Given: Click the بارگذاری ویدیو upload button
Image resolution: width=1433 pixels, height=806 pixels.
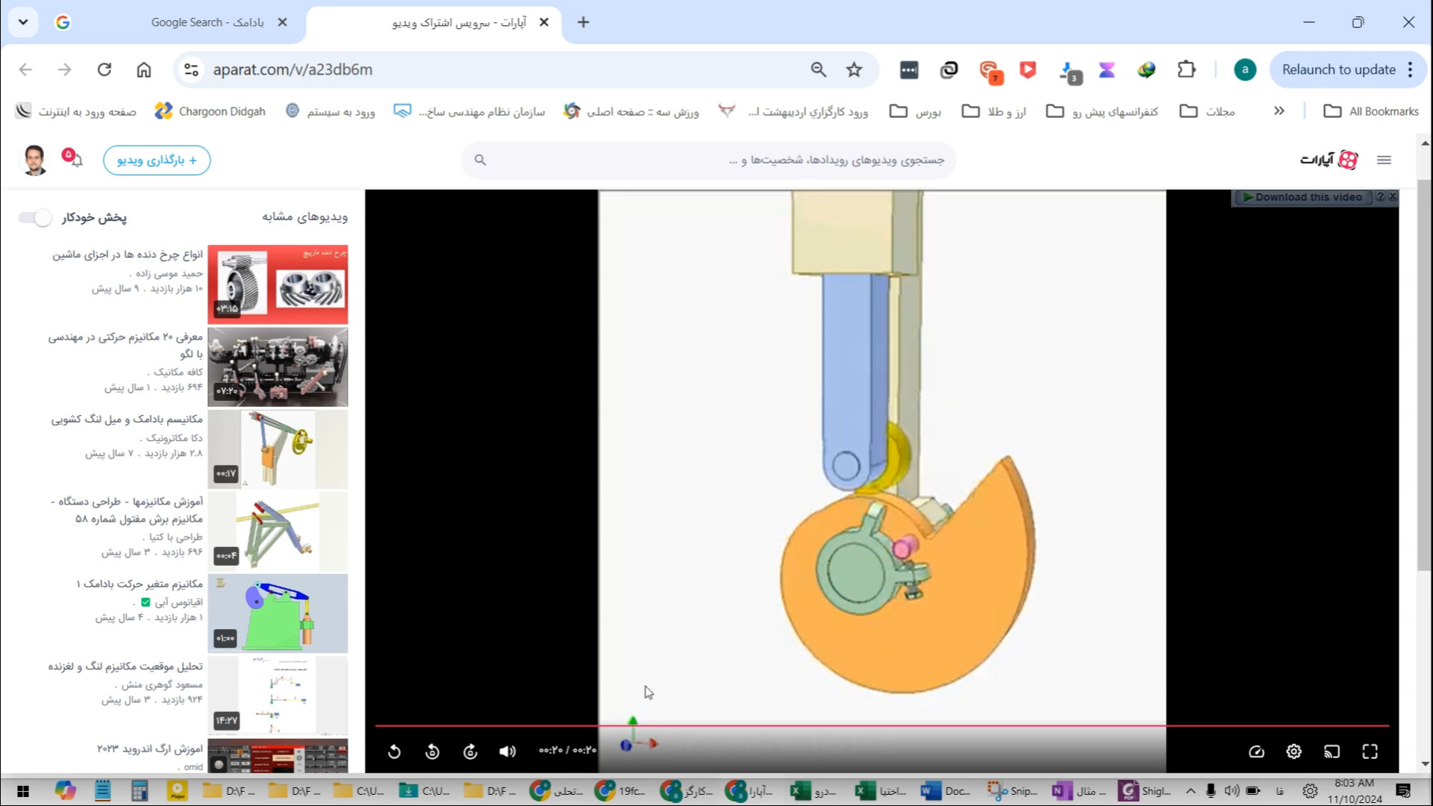Looking at the screenshot, I should pos(157,160).
